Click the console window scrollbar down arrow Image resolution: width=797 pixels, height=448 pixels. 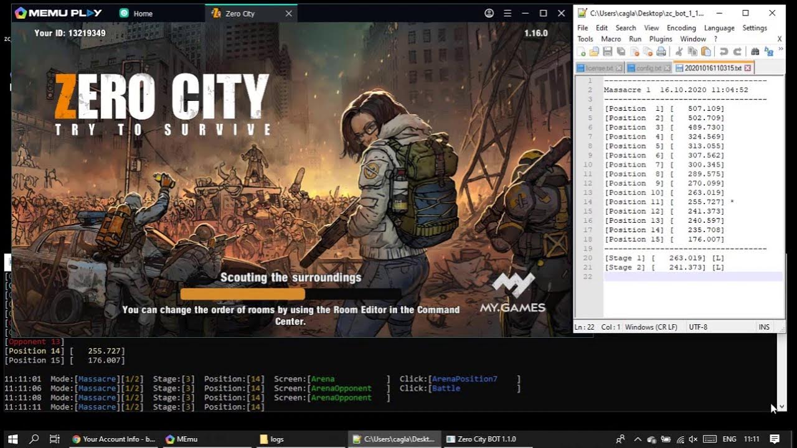[782, 407]
